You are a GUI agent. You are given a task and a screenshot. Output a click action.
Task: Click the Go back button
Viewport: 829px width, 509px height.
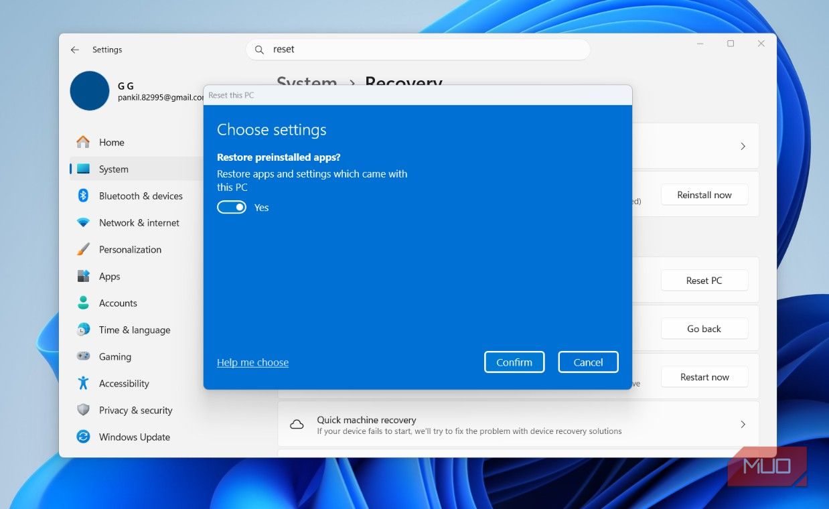(704, 329)
